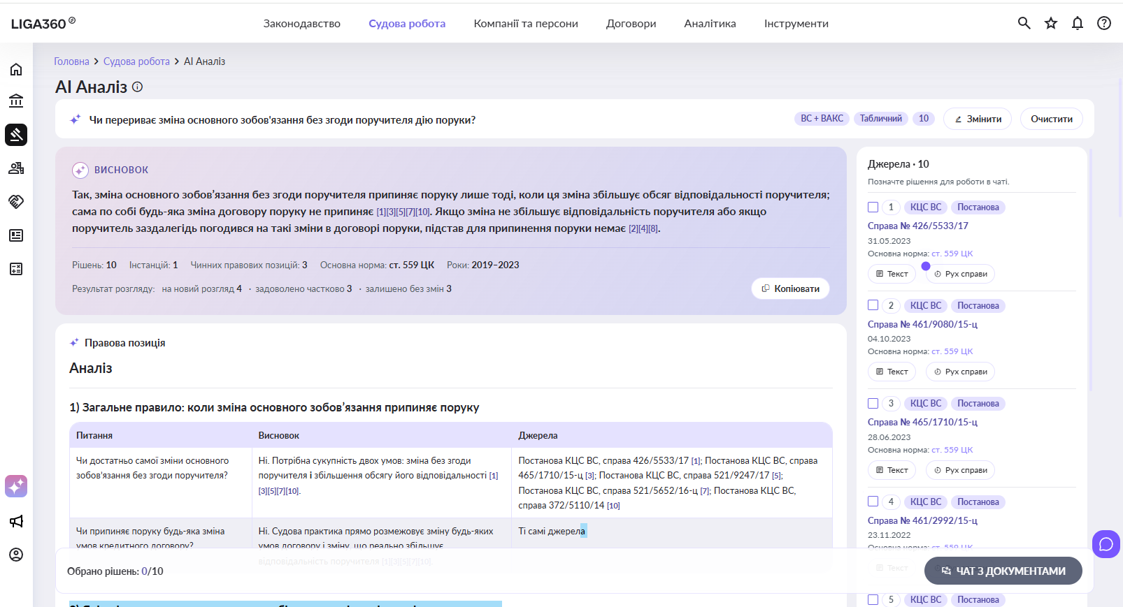1123x607 pixels.
Task: Tick checkbox for source 3 Справа № 465/1710/15-ц
Action: (x=873, y=403)
